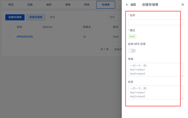Focus the 标签 textarea
This screenshot has height=118, width=188.
point(156,92)
